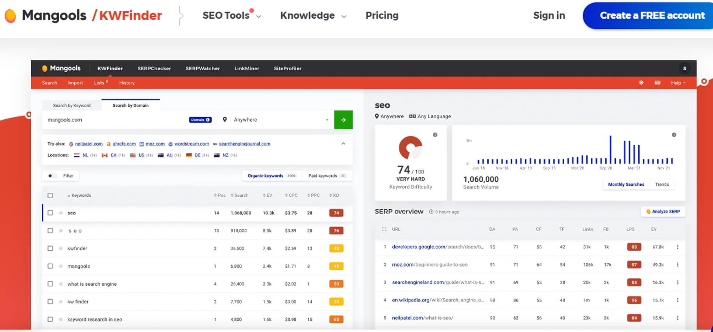The image size is (713, 332).
Task: Star the what is search engine row
Action: (61, 284)
